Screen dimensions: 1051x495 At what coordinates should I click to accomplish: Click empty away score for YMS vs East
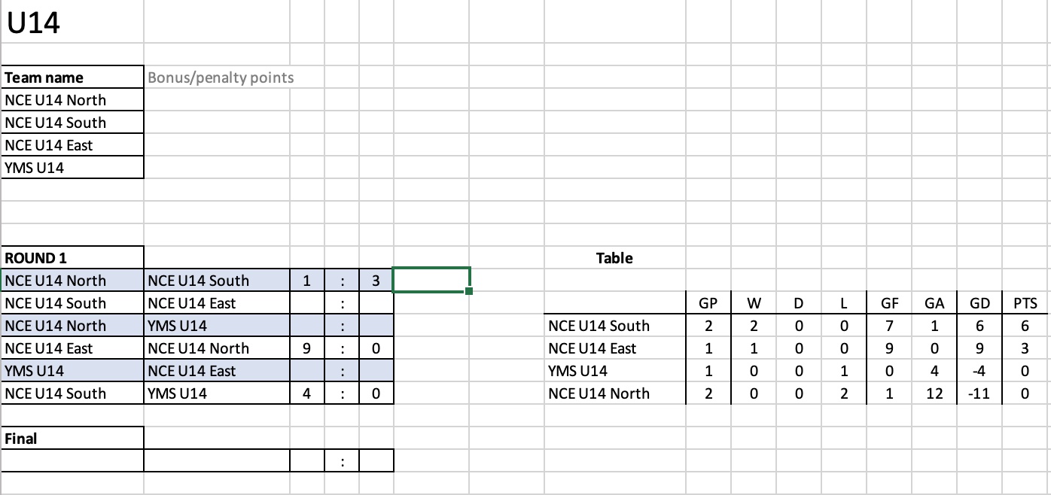coord(376,371)
